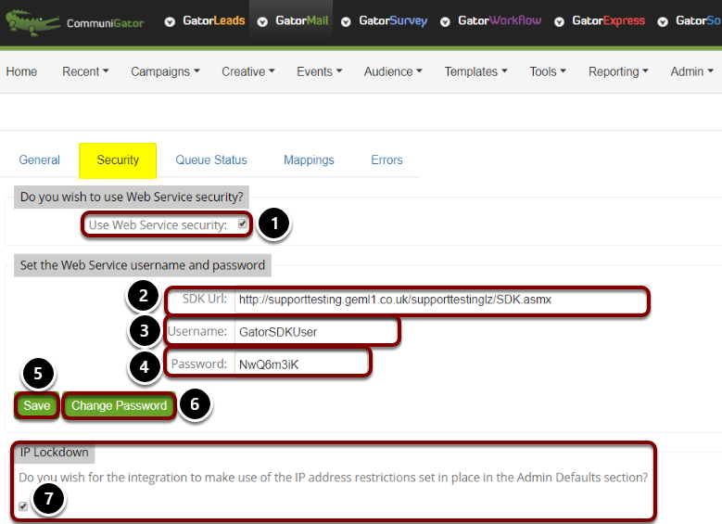Go to the GatorSurvey product
The image size is (722, 524).
pos(393,20)
